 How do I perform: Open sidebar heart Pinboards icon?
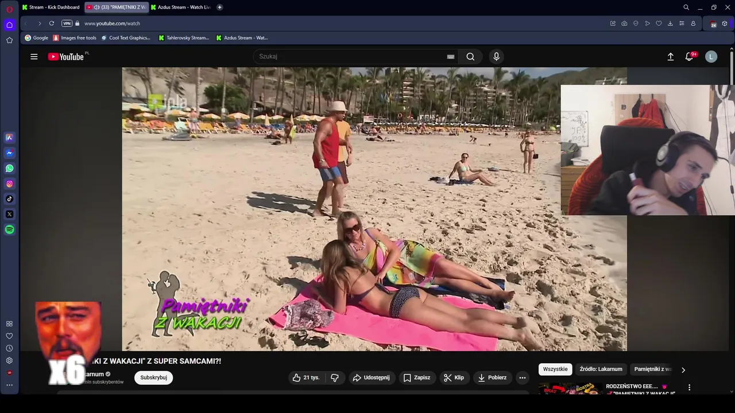click(9, 336)
